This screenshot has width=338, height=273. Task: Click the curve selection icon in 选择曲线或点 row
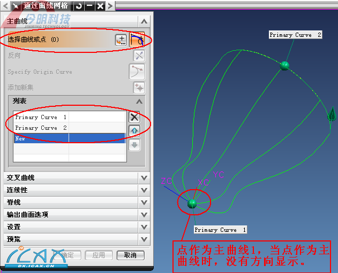138,40
